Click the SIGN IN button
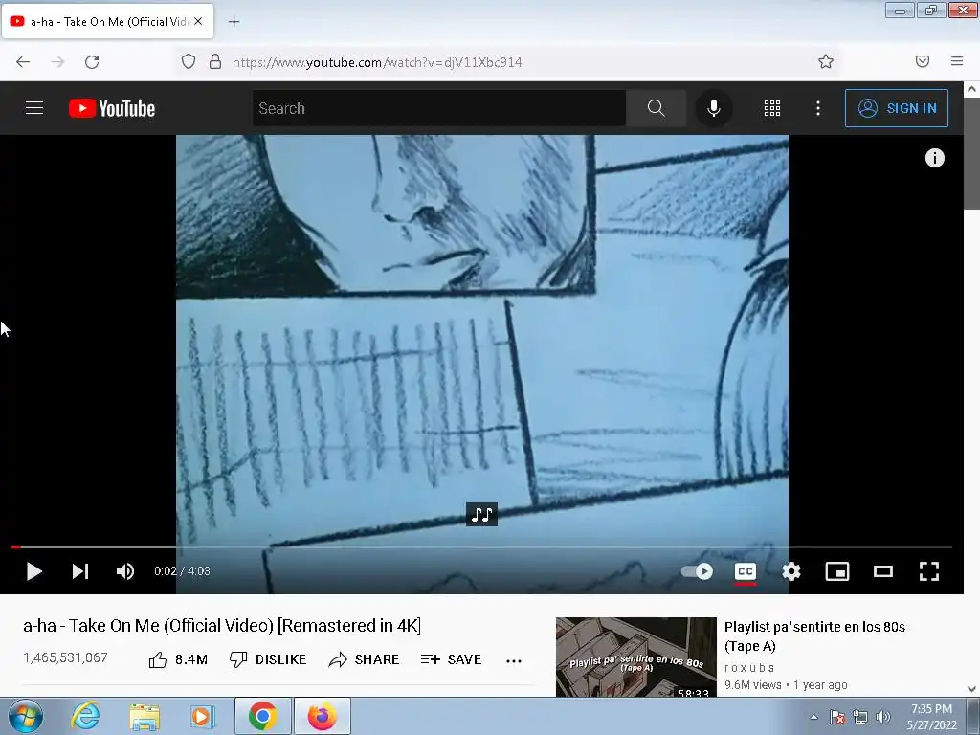The width and height of the screenshot is (980, 735). tap(896, 108)
